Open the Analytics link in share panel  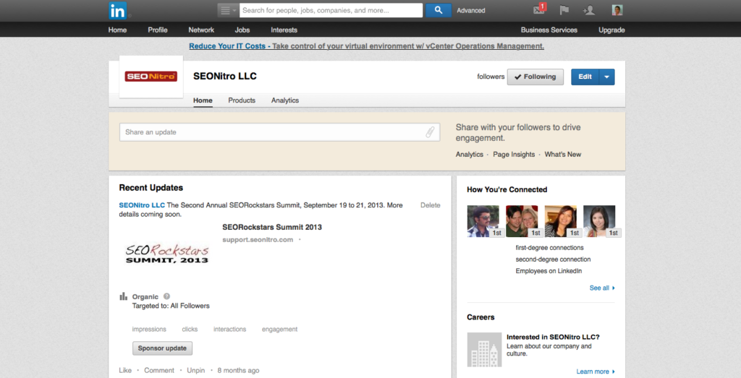click(469, 155)
